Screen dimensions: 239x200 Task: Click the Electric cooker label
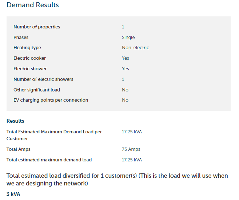coord(30,58)
